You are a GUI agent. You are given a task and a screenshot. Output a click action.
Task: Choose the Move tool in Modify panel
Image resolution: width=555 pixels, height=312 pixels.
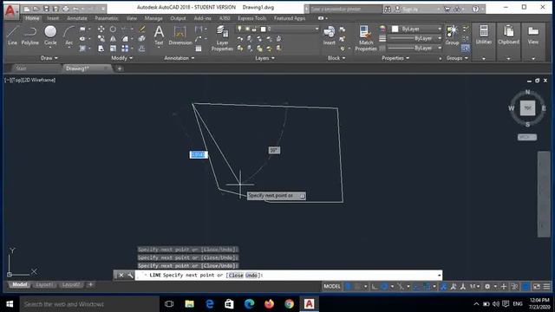click(x=101, y=29)
